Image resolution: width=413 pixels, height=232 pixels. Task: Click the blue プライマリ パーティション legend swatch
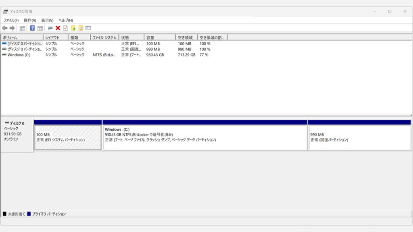pos(29,214)
